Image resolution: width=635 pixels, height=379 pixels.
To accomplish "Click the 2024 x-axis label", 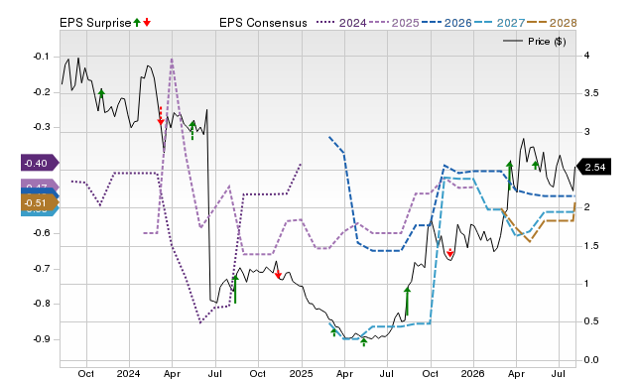I will tap(128, 373).
